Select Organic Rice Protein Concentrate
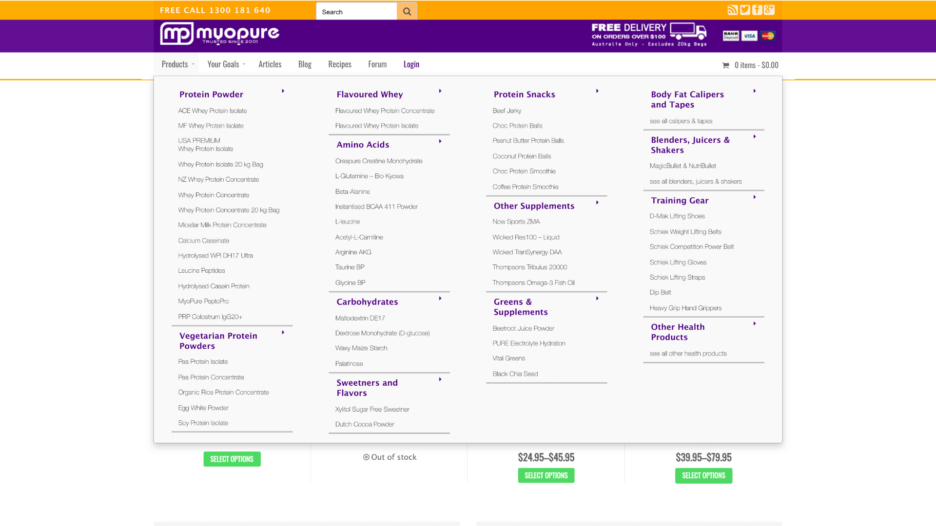 [x=223, y=393]
